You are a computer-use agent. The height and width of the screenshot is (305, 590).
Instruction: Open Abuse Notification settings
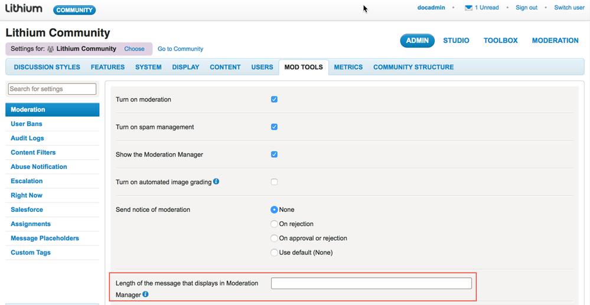pos(39,167)
